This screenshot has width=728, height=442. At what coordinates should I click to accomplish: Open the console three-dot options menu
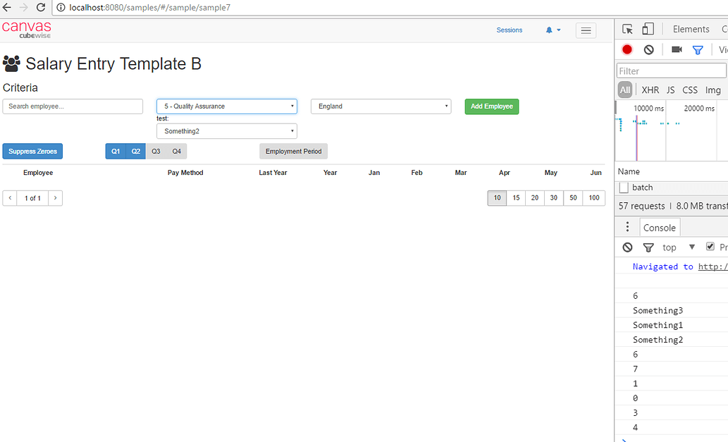[627, 226]
